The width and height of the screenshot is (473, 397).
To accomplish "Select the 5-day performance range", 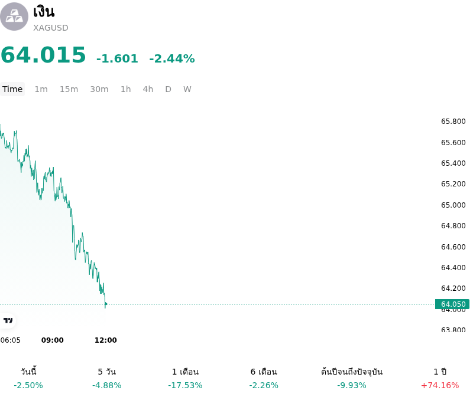I will pyautogui.click(x=107, y=378).
